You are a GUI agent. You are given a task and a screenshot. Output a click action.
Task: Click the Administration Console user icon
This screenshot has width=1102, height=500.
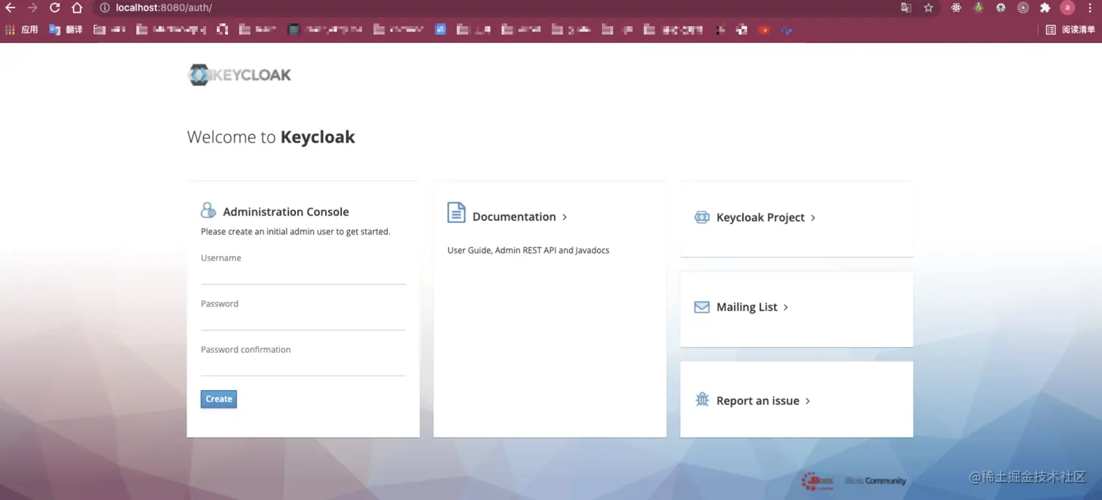coord(208,210)
